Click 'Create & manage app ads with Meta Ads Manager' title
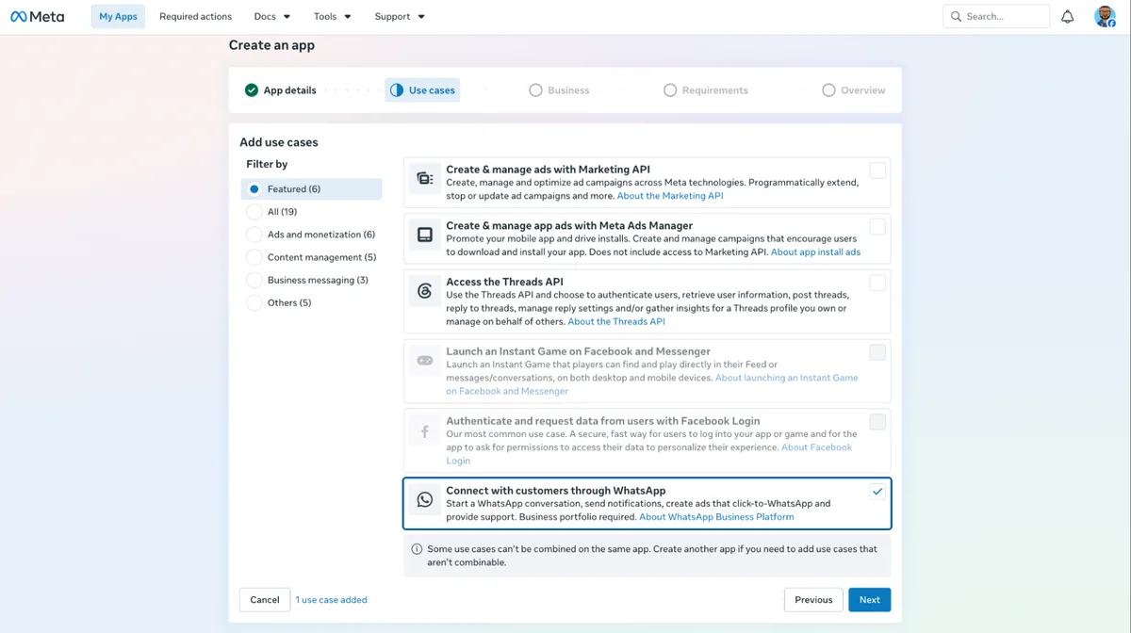1131x633 pixels. pos(569,226)
